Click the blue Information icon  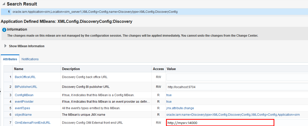pos(4,30)
